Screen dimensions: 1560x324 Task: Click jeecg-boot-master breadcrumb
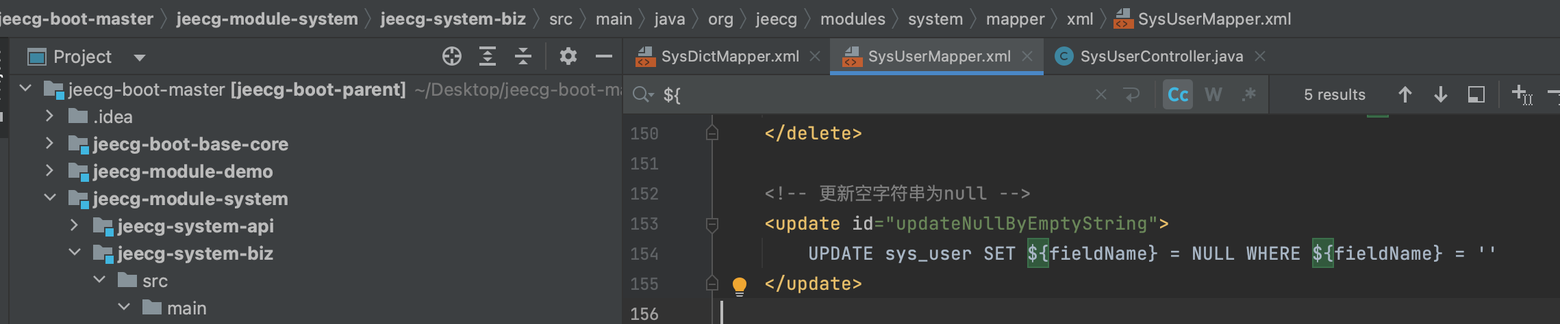(76, 18)
